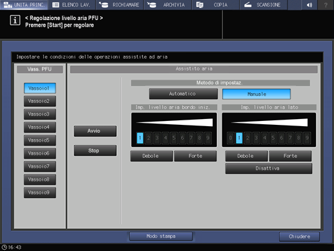Click the information icon beside the message

click(15, 21)
